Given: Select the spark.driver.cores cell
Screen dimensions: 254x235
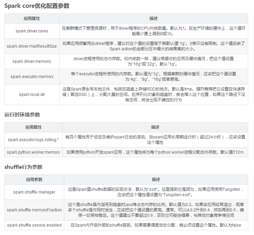Looking at the screenshot, I should pyautogui.click(x=32, y=31).
